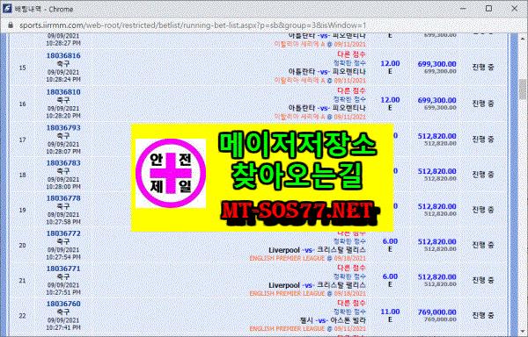Viewport: 528px width, 337px height.
Task: Open bet ID 18036793
Action: pyautogui.click(x=63, y=128)
